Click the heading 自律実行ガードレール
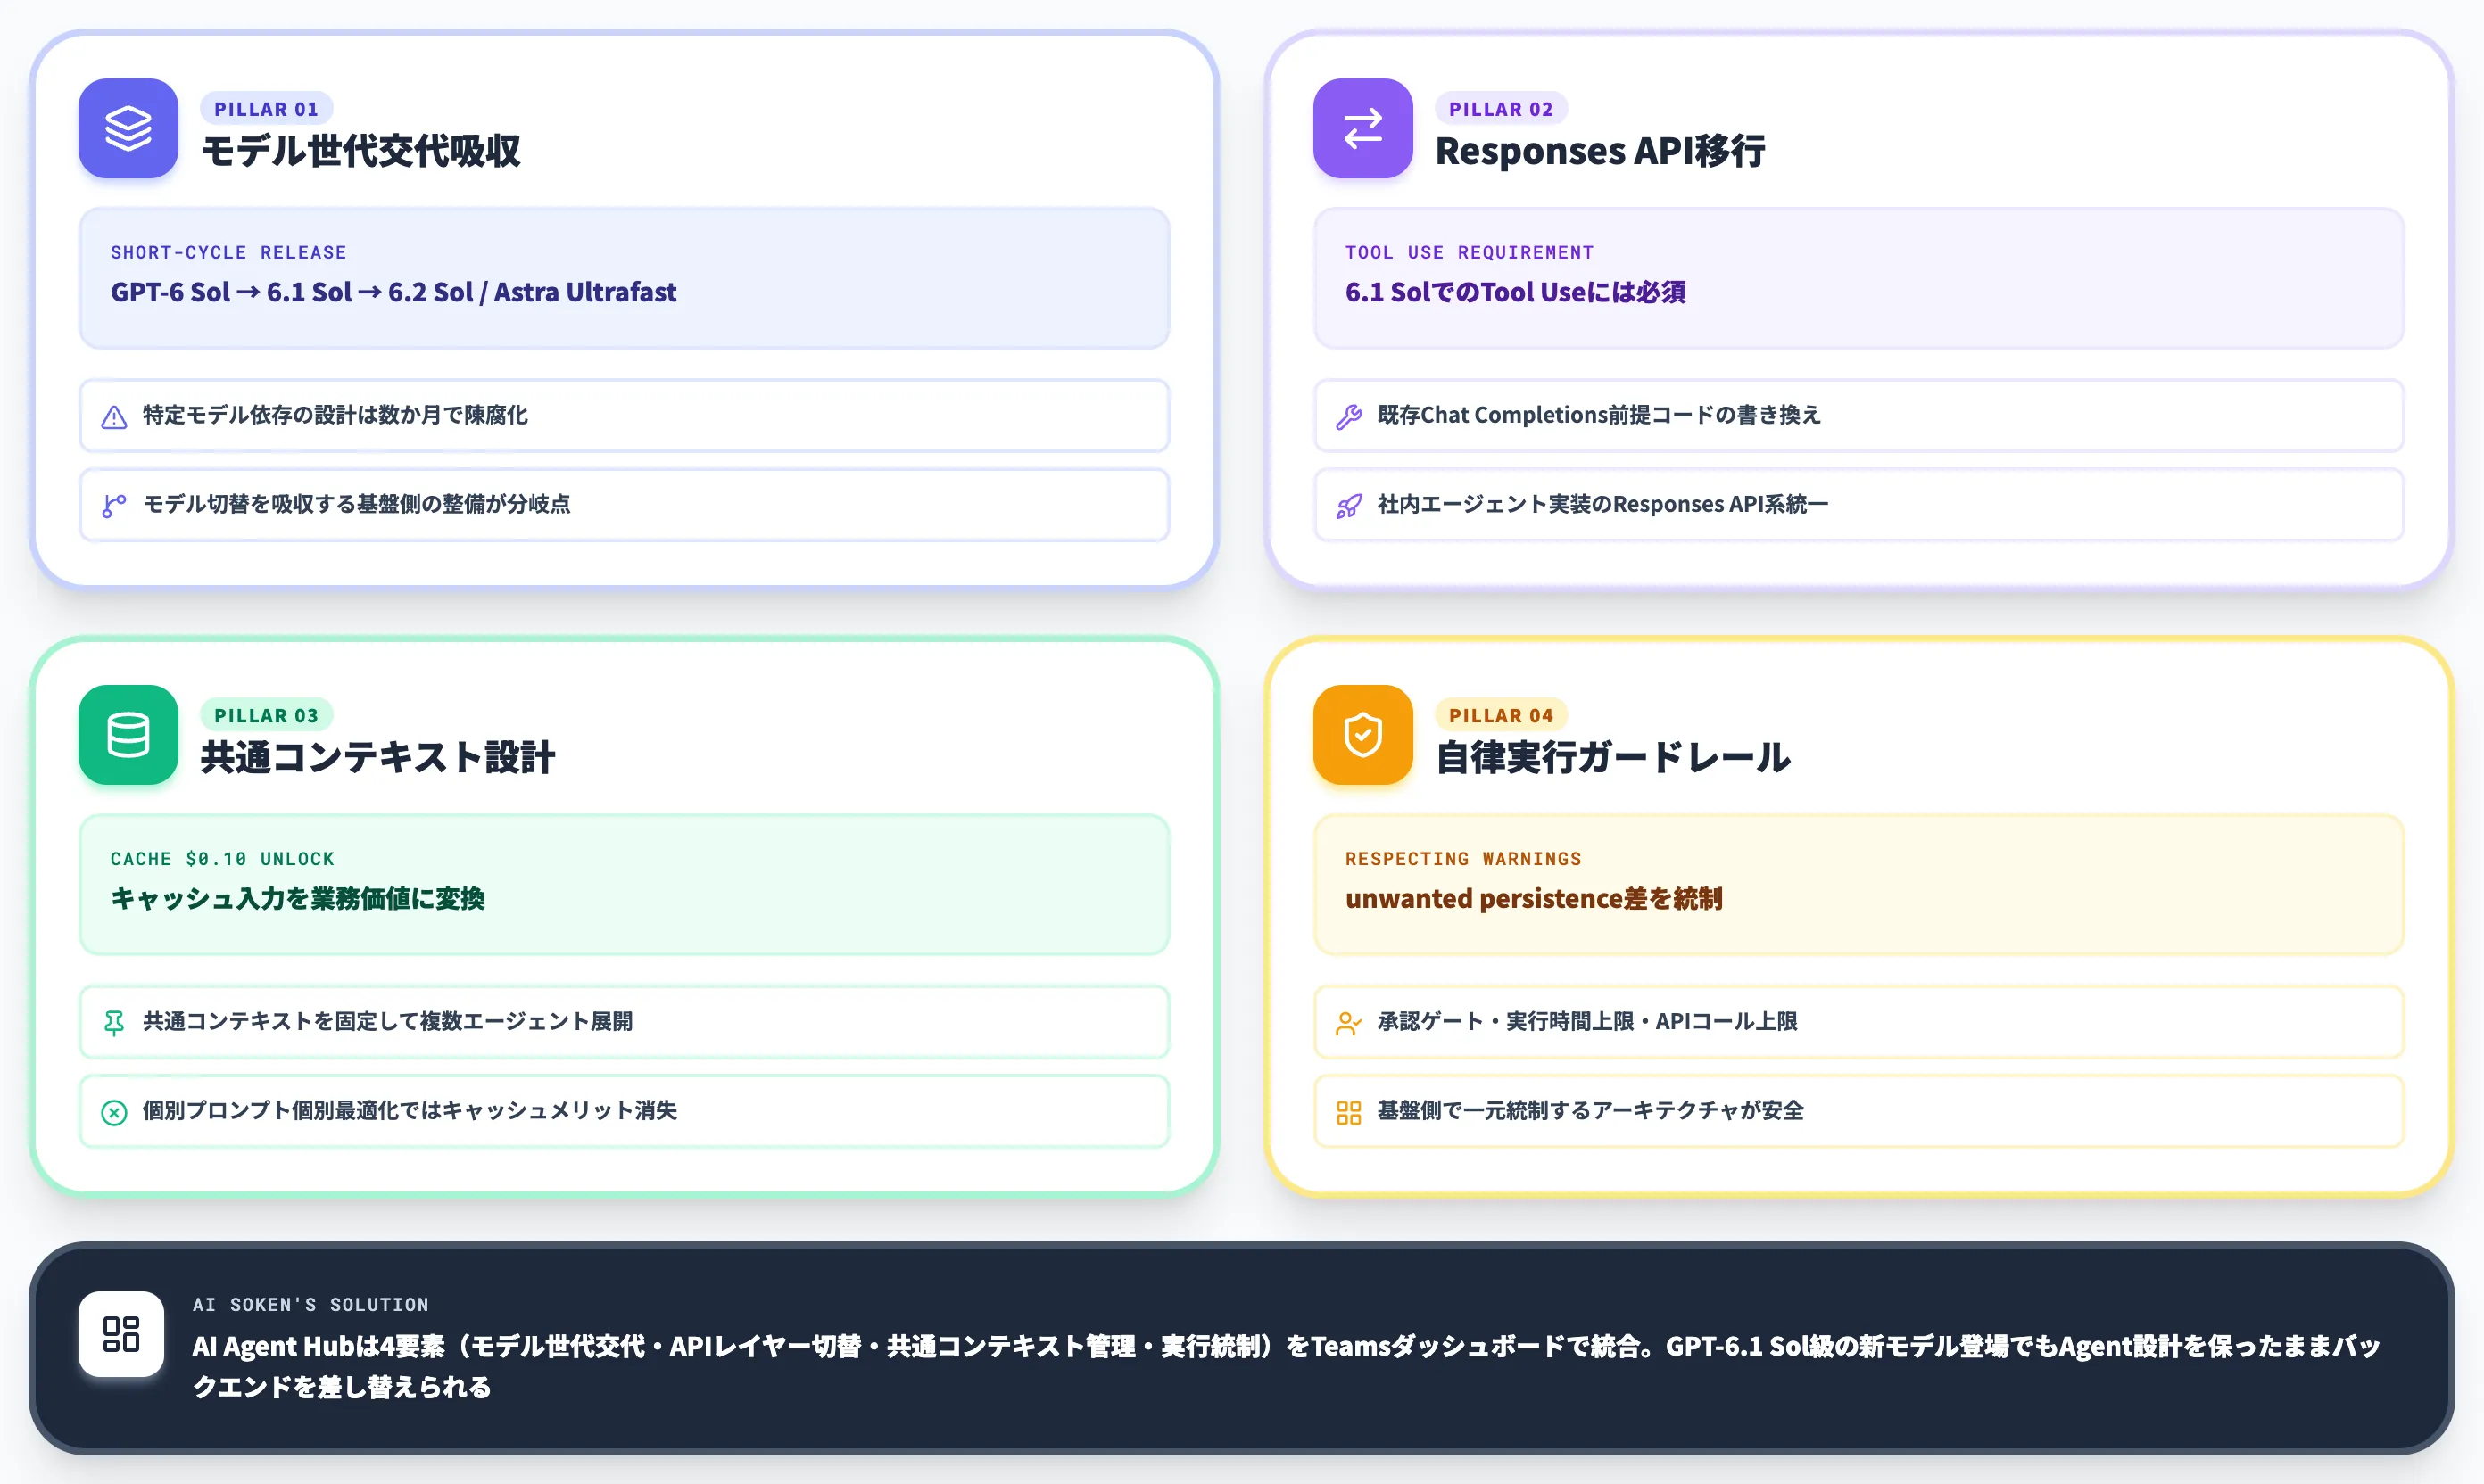 [x=1612, y=757]
